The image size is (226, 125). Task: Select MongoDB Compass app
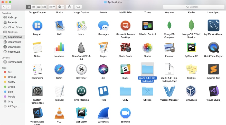(169, 25)
